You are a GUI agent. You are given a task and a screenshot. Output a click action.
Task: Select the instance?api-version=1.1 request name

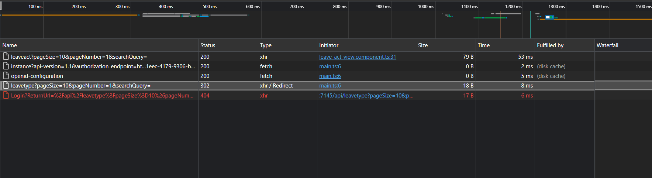pyautogui.click(x=103, y=66)
